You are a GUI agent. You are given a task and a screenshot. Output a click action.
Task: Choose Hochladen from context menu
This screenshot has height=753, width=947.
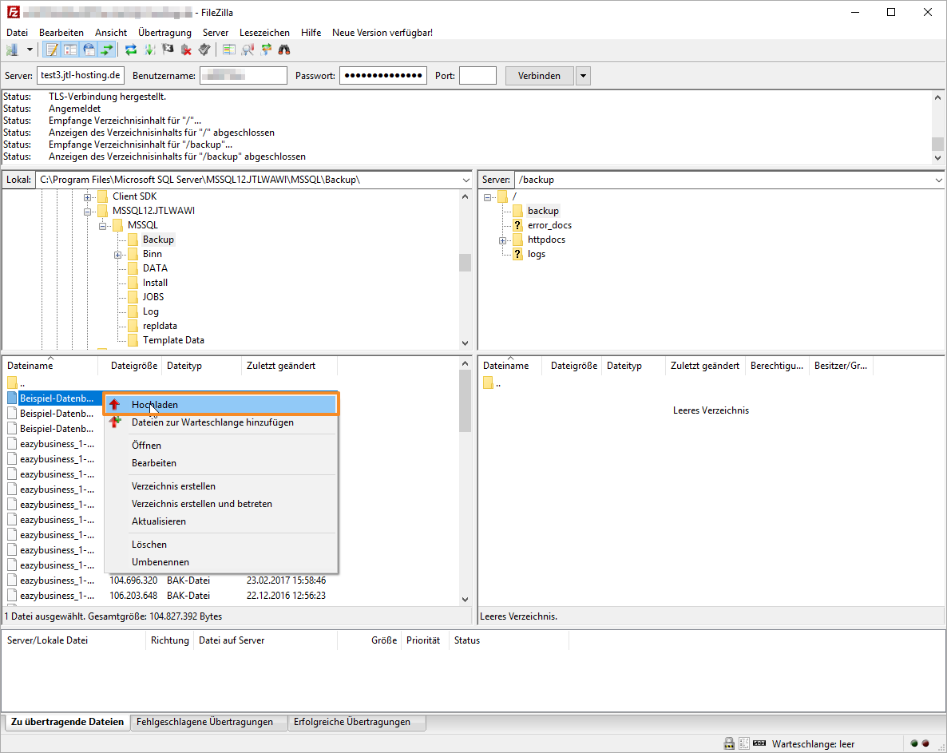[221, 405]
